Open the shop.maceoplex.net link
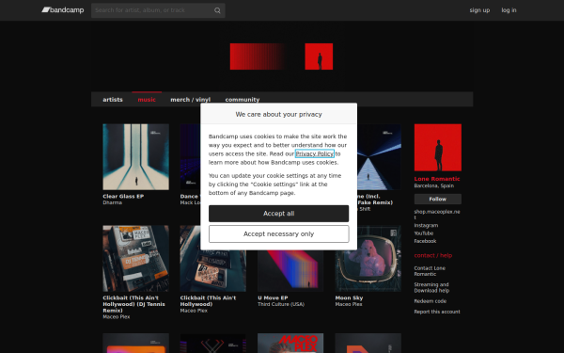564x353 pixels. point(437,215)
